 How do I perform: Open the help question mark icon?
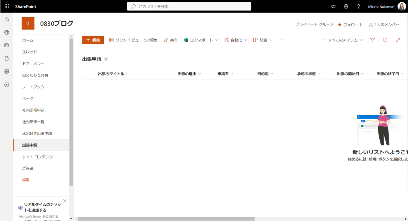[358, 7]
